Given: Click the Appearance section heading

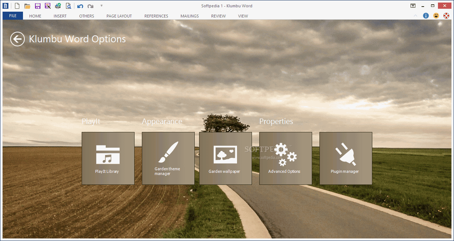Looking at the screenshot, I should point(162,121).
